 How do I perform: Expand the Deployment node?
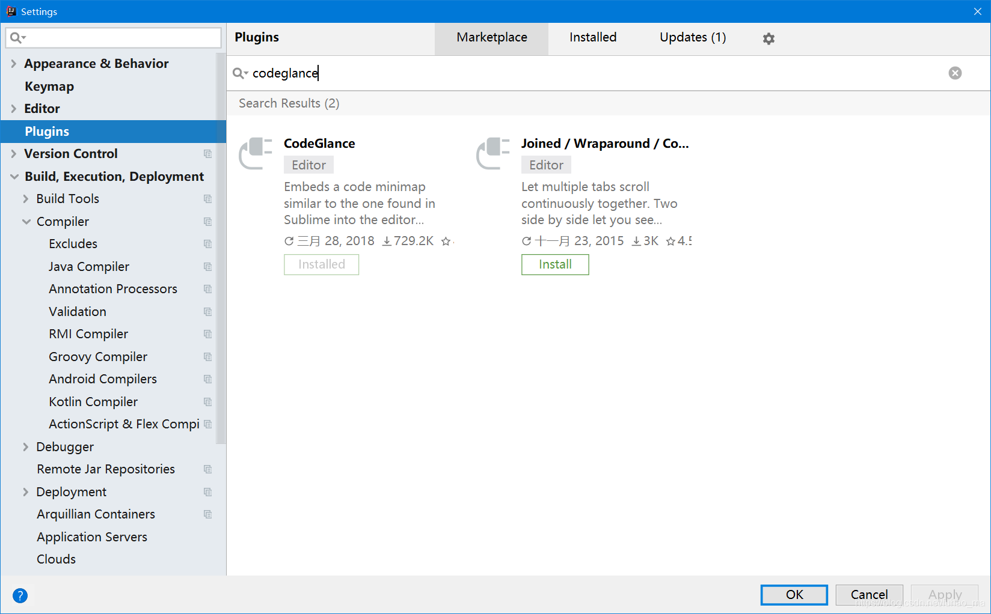[25, 492]
